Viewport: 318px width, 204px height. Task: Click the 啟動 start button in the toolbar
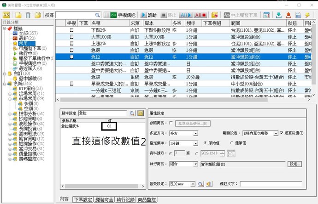[x=150, y=15]
